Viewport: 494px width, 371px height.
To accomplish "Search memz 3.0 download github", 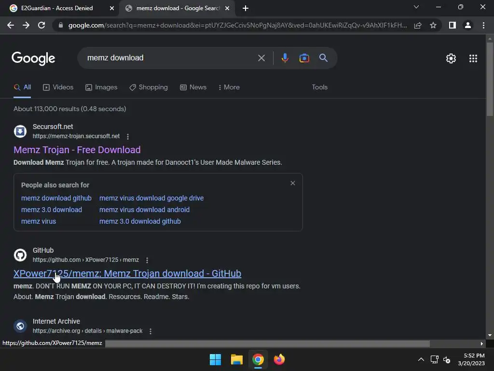I will coord(140,221).
